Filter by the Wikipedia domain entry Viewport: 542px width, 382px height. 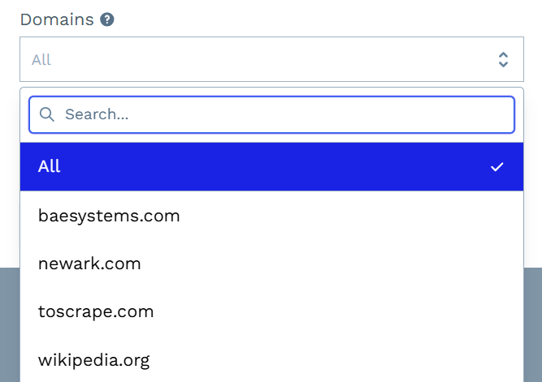pos(93,359)
